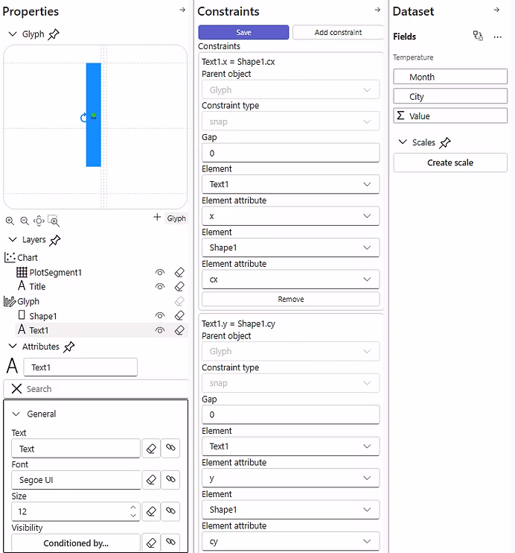Click eraser icon for Text1 layer
The image size is (515, 553).
(179, 330)
